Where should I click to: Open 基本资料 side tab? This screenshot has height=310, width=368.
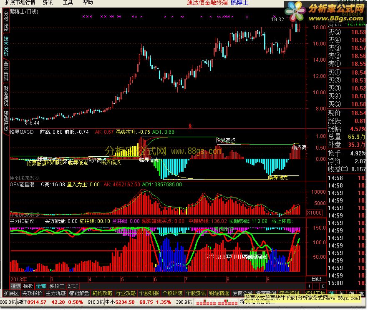click(x=6, y=71)
